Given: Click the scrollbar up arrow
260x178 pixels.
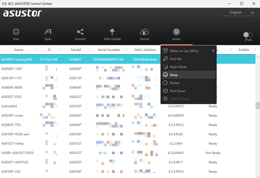Looking at the screenshot, I should pos(258,57).
